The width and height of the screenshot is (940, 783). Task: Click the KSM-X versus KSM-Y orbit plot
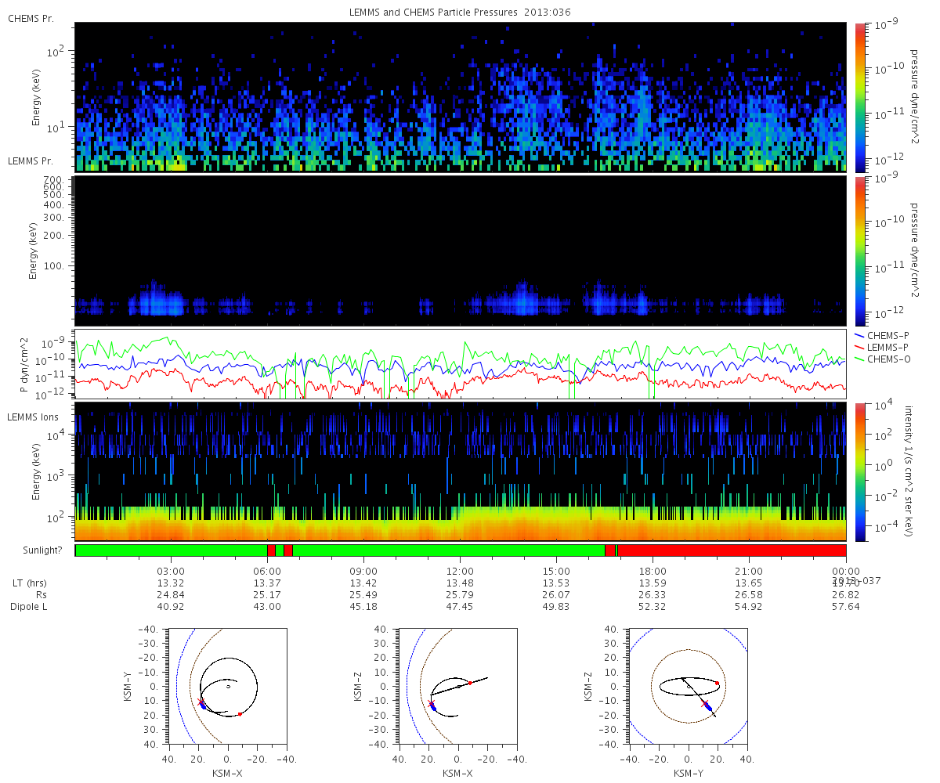point(227,686)
